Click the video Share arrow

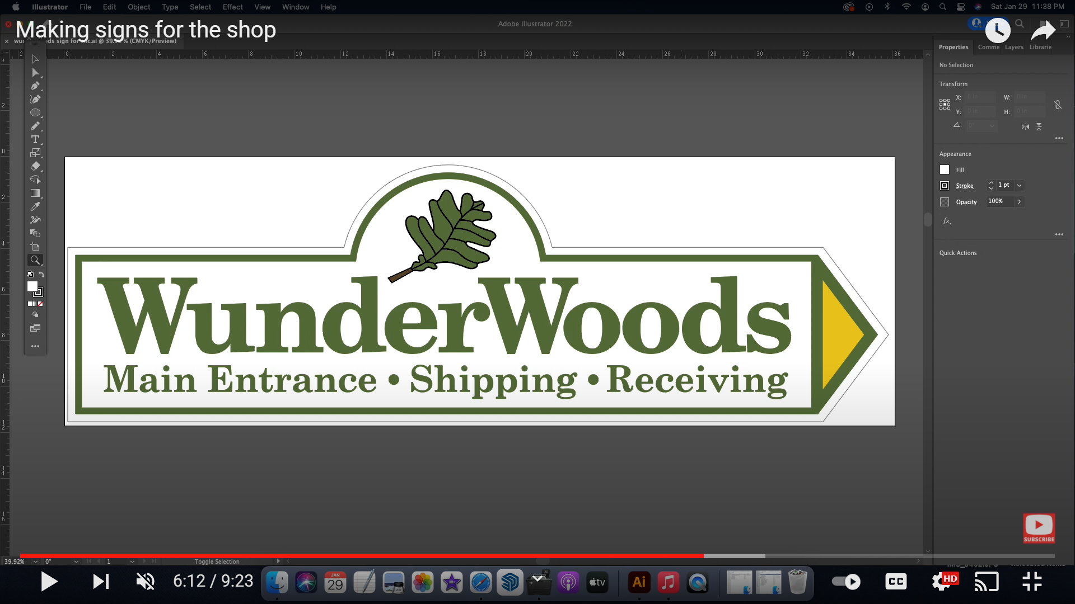(x=1043, y=31)
